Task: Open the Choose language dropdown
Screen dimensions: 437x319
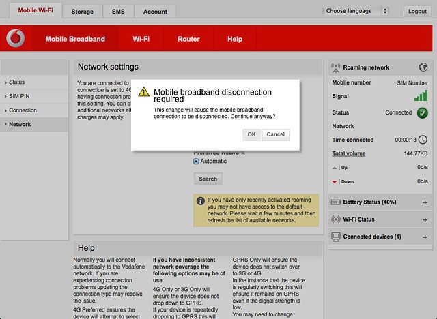Action: pos(356,11)
